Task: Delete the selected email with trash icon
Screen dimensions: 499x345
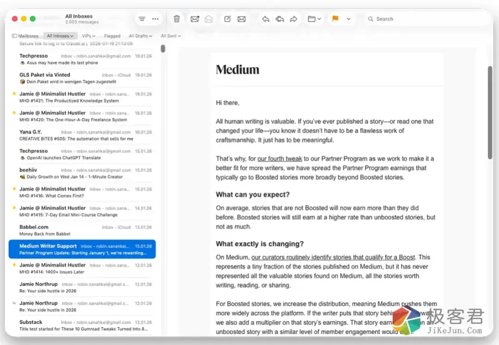Action: (176, 18)
